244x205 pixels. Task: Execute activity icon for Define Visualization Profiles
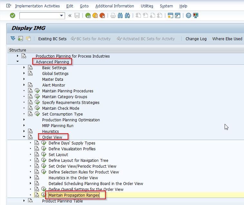pyautogui.click(x=44, y=149)
